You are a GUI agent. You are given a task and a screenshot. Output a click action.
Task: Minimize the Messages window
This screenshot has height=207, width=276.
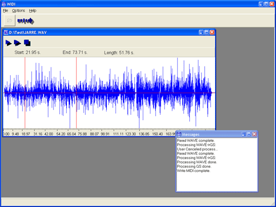244,134
